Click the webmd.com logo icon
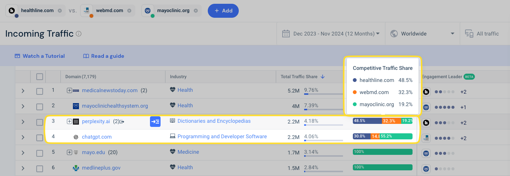 point(87,11)
